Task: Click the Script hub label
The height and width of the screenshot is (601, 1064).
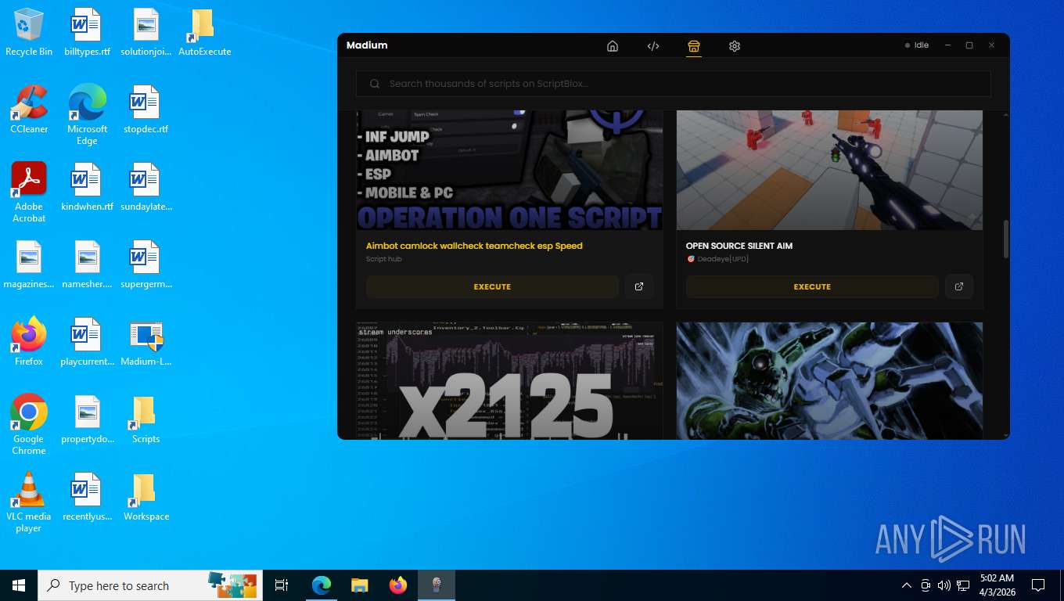Action: pyautogui.click(x=384, y=259)
